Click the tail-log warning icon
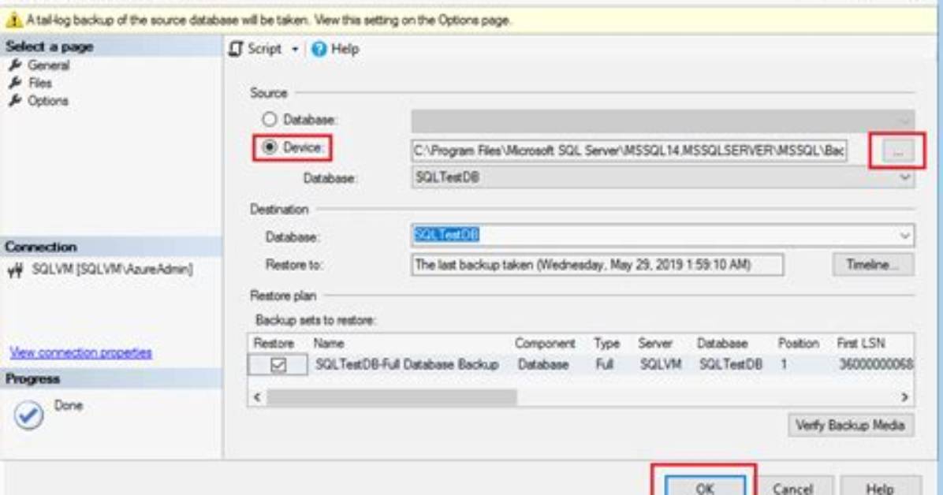Screen dimensions: 943x495 click(x=13, y=20)
